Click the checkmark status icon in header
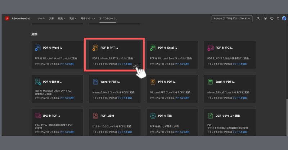 tap(265, 18)
